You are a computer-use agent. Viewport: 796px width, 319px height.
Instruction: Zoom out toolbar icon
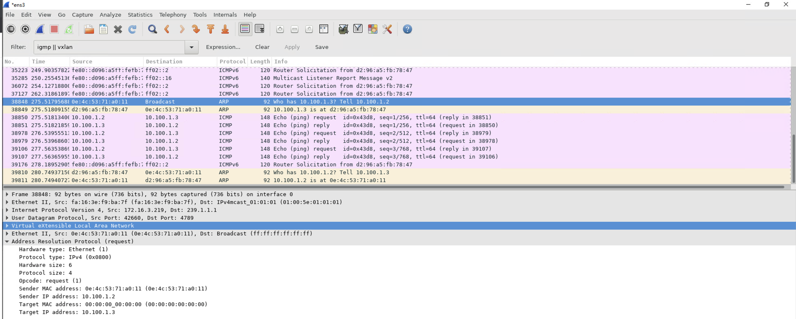click(295, 29)
